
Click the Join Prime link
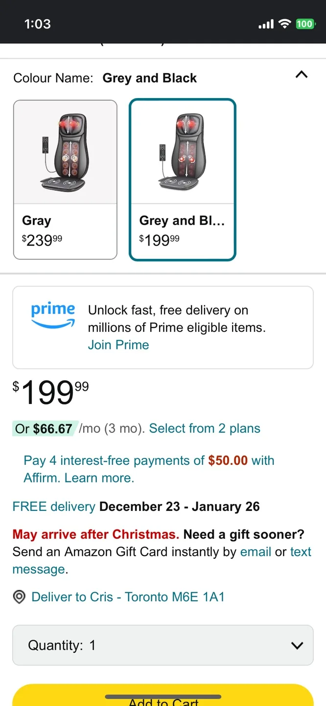(x=118, y=345)
